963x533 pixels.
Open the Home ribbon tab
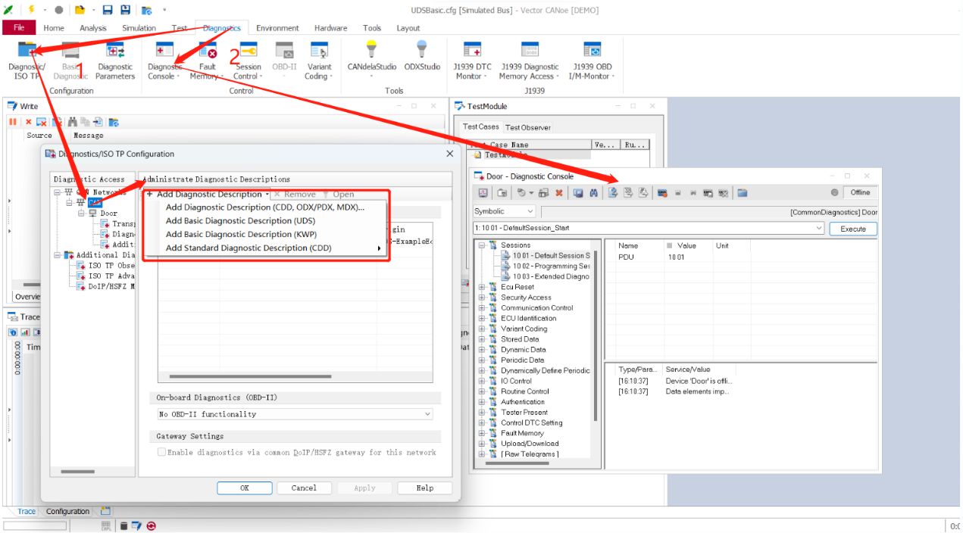click(x=54, y=28)
